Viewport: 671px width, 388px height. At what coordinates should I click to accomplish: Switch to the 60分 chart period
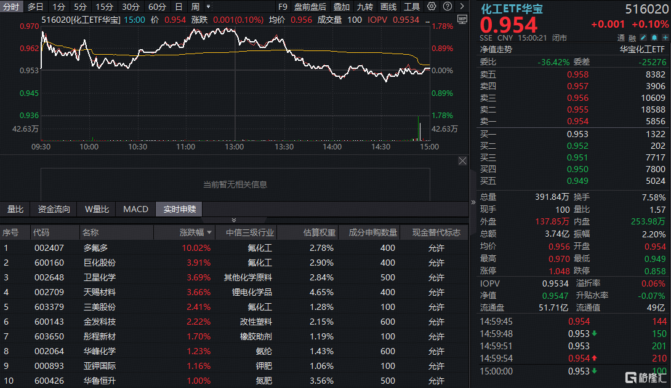(157, 7)
